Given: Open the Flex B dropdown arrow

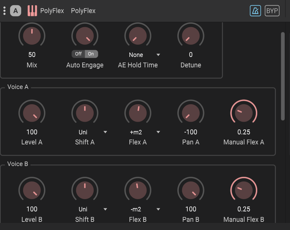Looking at the screenshot, I should tap(158, 209).
